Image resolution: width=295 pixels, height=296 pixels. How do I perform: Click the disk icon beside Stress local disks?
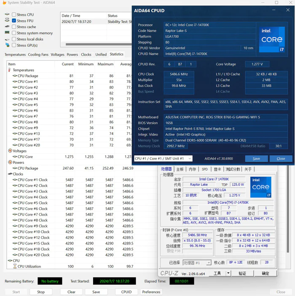(x=7, y=39)
